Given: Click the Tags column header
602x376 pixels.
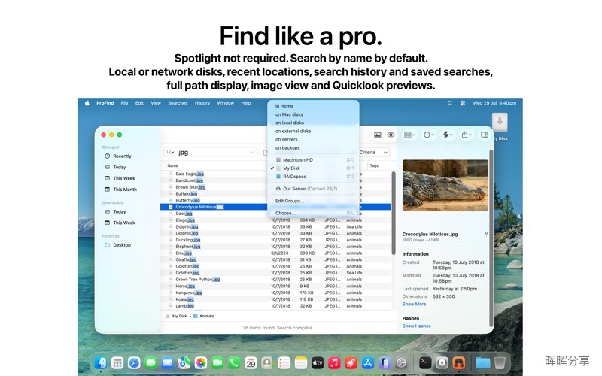Looking at the screenshot, I should click(374, 165).
